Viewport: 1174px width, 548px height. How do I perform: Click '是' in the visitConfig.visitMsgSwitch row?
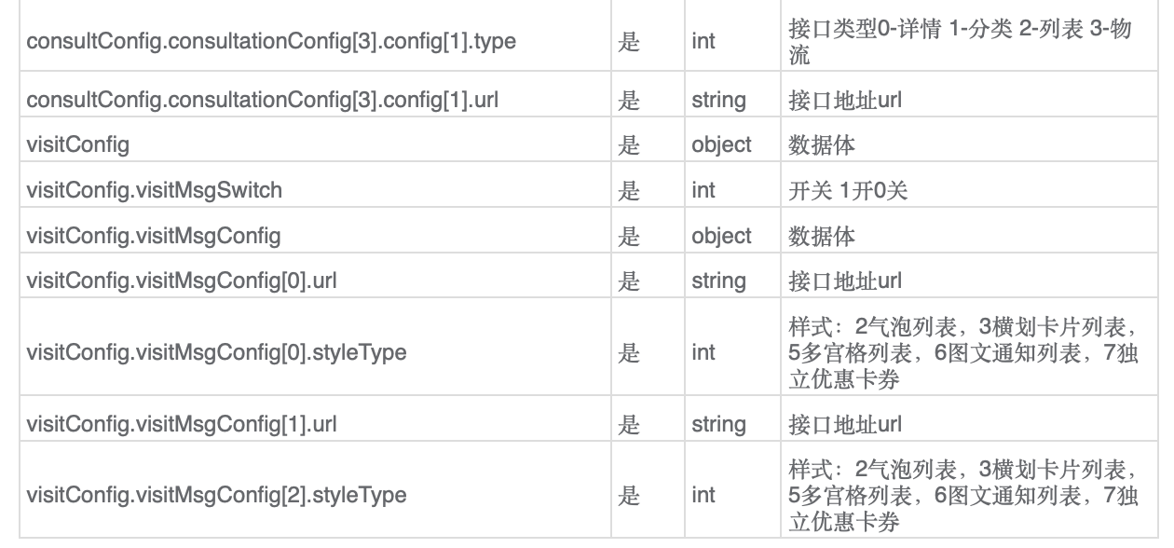point(630,191)
